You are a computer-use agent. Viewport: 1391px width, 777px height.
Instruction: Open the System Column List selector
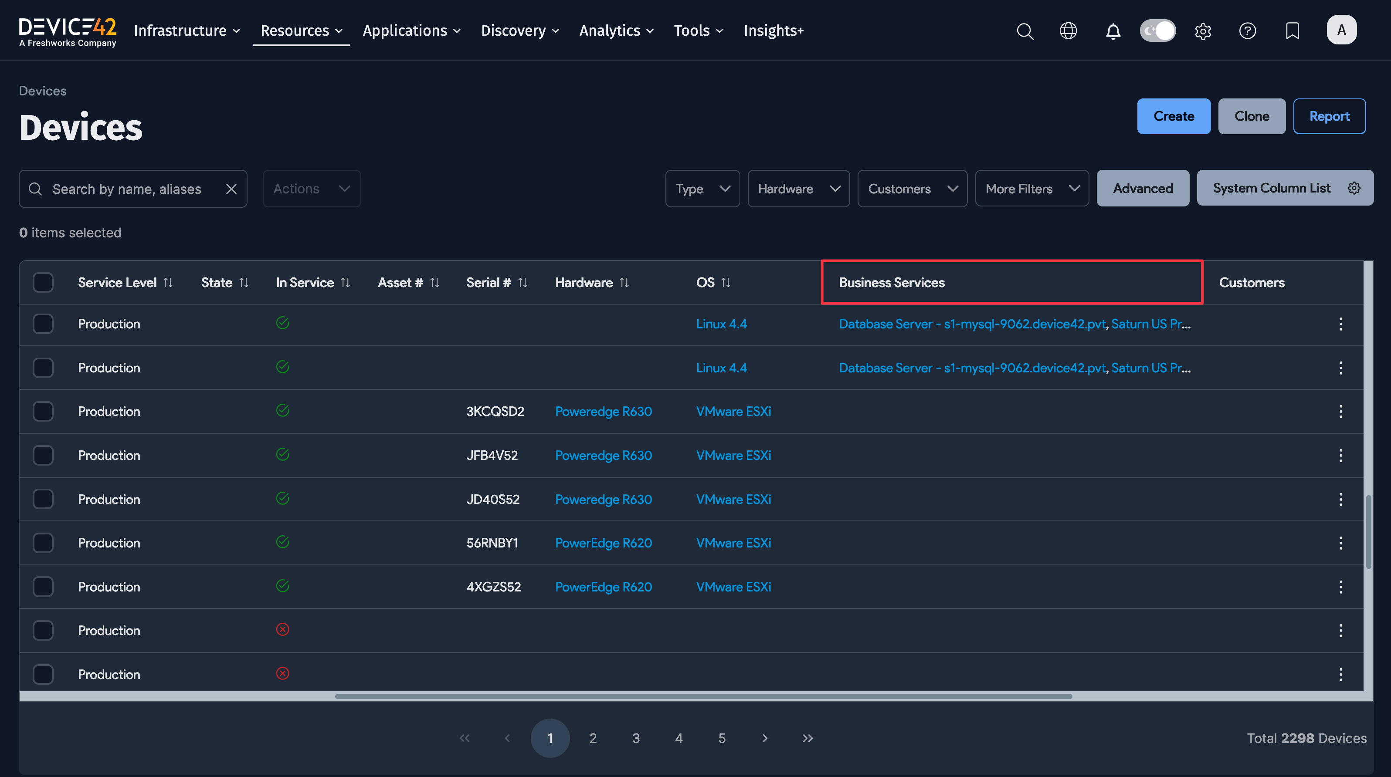1285,188
